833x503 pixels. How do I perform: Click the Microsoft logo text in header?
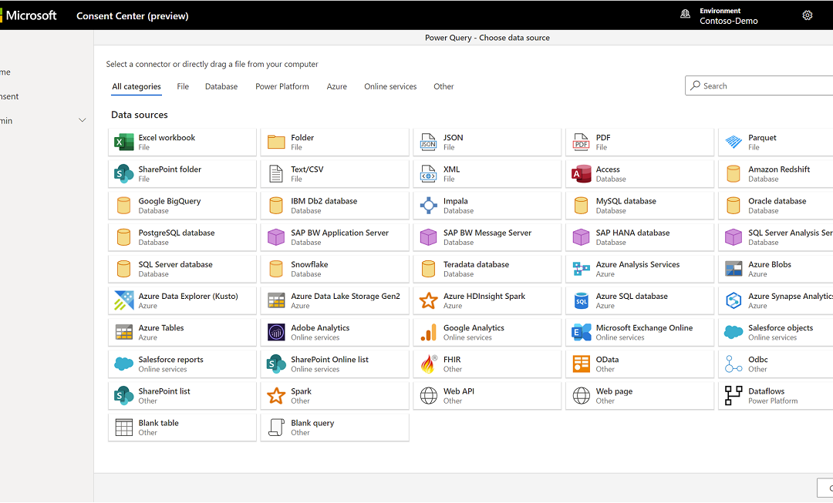tap(31, 15)
